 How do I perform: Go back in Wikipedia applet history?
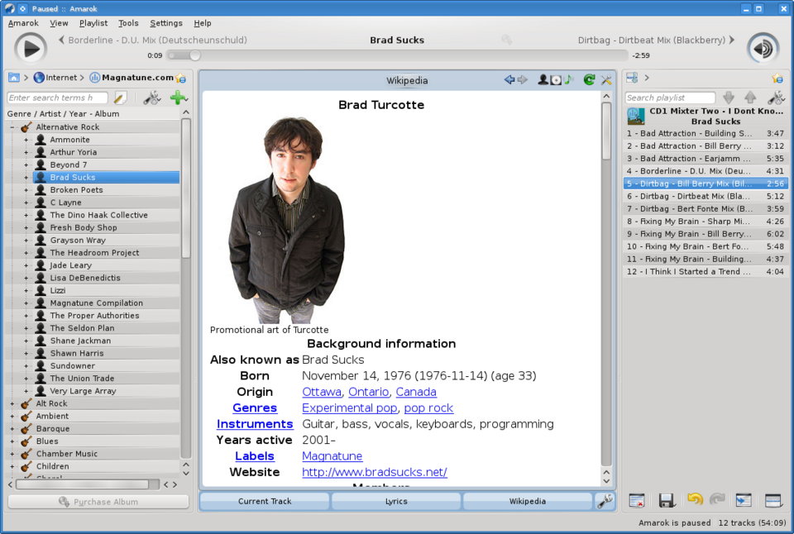pos(509,80)
